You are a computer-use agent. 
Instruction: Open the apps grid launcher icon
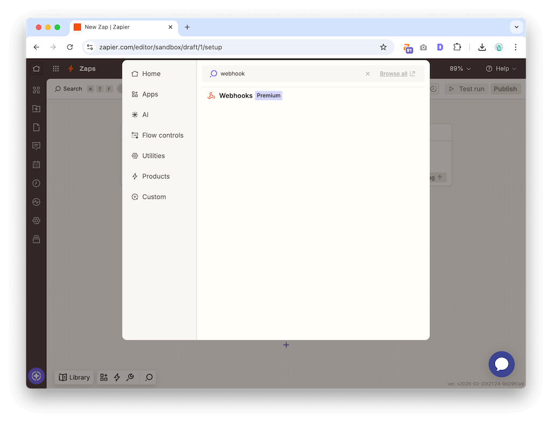click(x=56, y=69)
